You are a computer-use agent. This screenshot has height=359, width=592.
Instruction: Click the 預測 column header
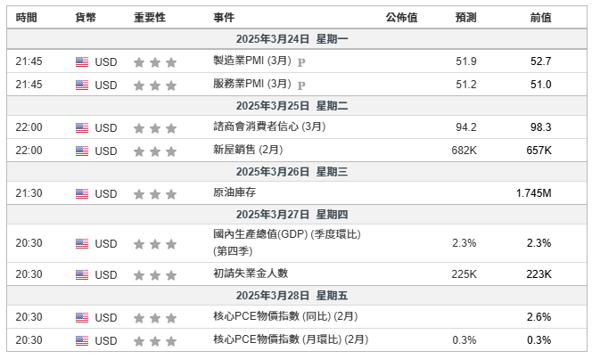[465, 18]
